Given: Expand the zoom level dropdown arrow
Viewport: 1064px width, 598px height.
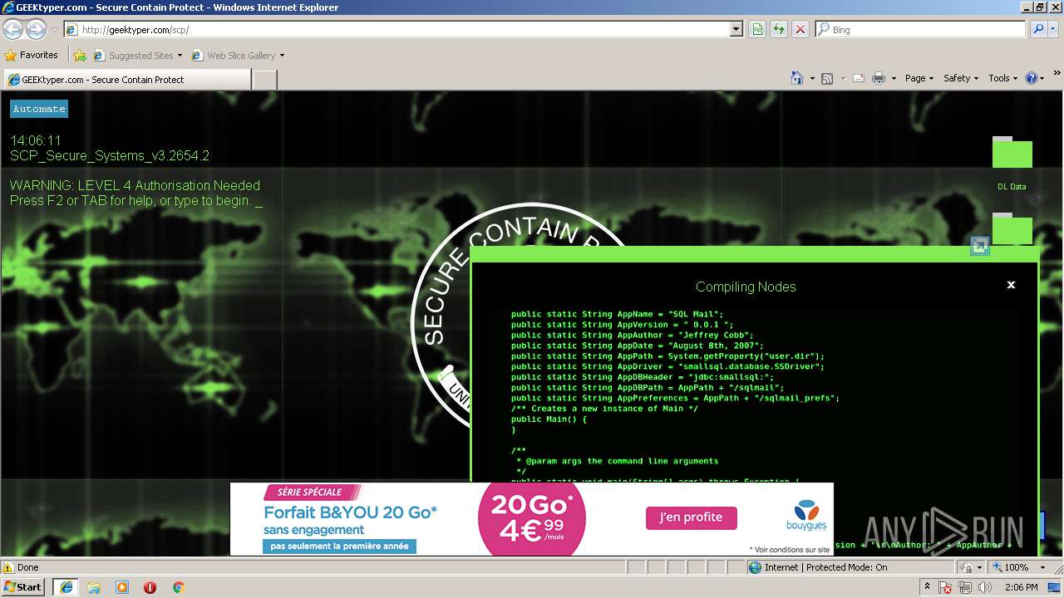Looking at the screenshot, I should (x=1043, y=567).
